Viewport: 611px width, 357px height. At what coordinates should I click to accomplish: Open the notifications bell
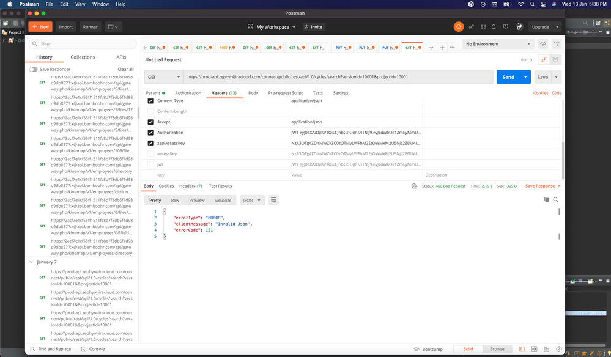pos(494,27)
